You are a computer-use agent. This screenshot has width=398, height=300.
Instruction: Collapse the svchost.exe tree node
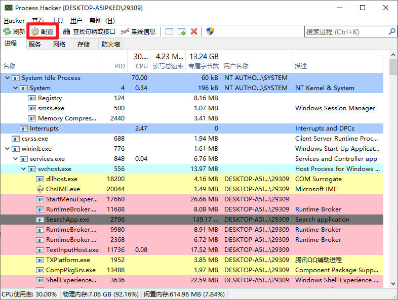23,169
